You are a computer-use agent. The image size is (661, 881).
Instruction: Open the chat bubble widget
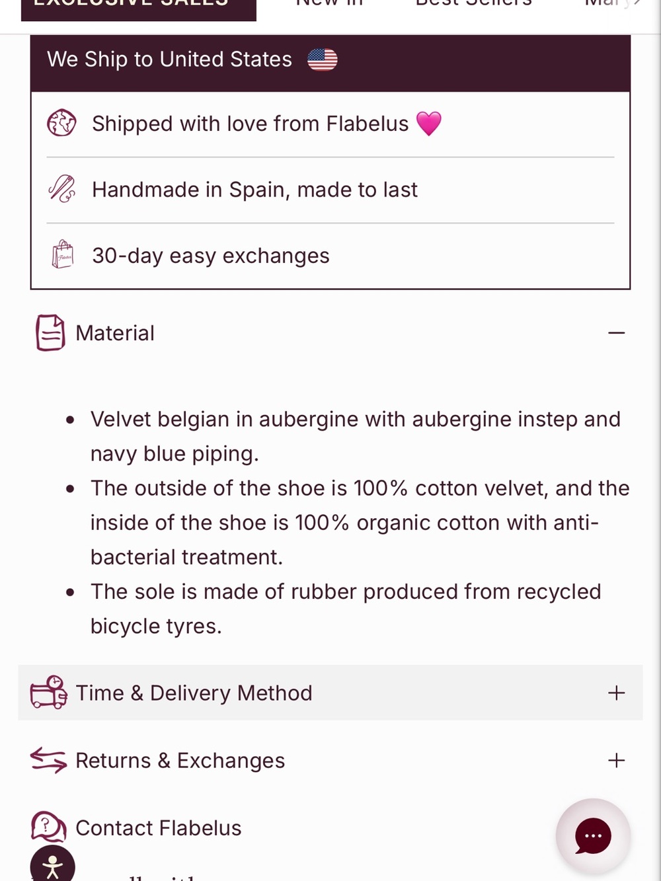pos(593,836)
